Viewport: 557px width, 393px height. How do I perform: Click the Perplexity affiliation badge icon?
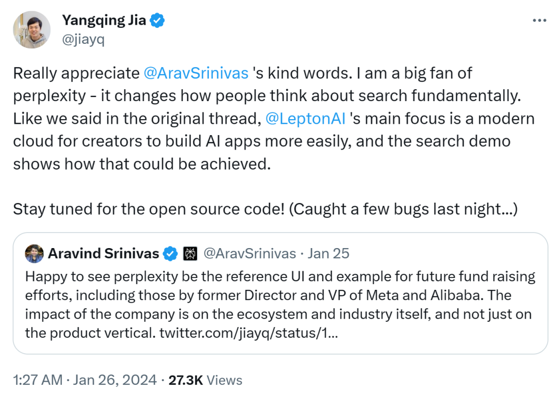tap(189, 254)
